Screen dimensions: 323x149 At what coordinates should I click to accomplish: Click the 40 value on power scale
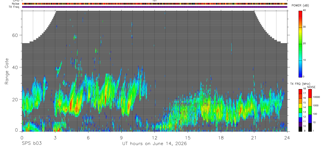click(x=304, y=11)
